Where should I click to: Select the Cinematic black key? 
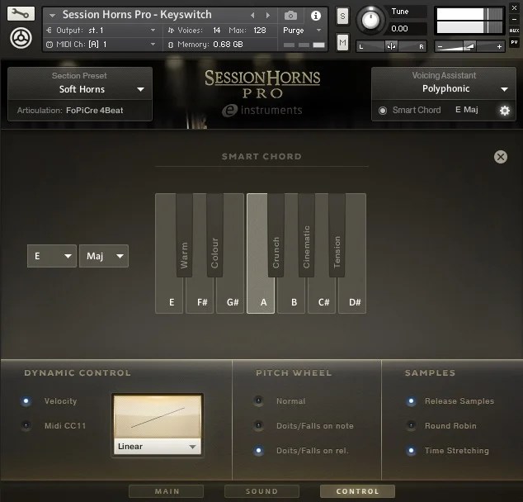point(307,235)
